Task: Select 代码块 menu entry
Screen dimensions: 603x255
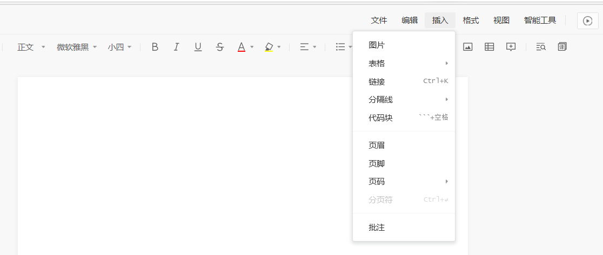Action: pyautogui.click(x=404, y=118)
